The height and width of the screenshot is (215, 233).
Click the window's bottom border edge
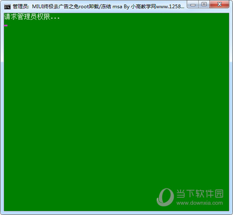116,213
